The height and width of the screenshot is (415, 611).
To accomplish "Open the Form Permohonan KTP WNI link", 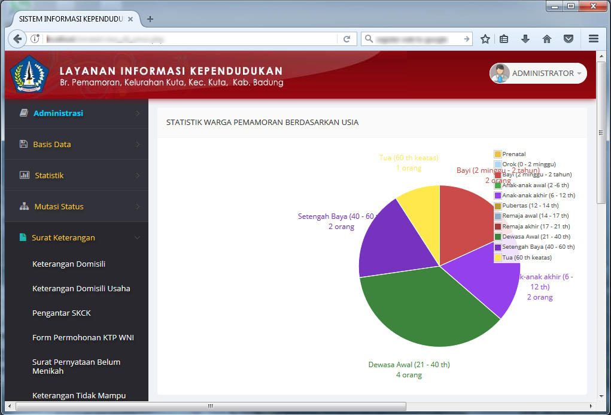I will [83, 337].
